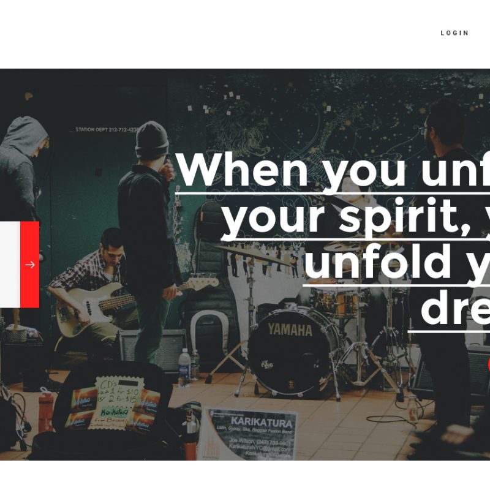Click the "dre" headline line
490x490 pixels.
(455, 307)
